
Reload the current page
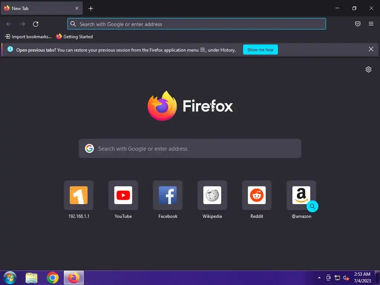36,24
